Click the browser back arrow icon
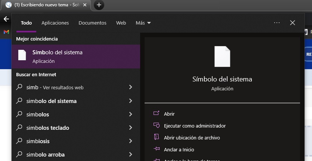The image size is (312, 161). click(6, 19)
